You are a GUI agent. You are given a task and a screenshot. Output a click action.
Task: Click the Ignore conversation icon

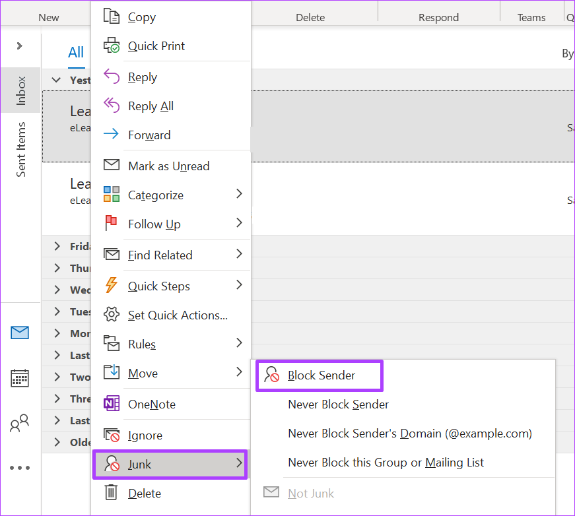[111, 435]
